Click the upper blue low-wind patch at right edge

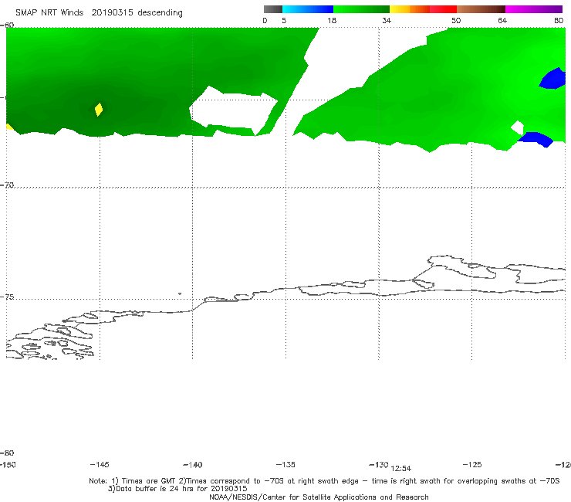pos(552,78)
